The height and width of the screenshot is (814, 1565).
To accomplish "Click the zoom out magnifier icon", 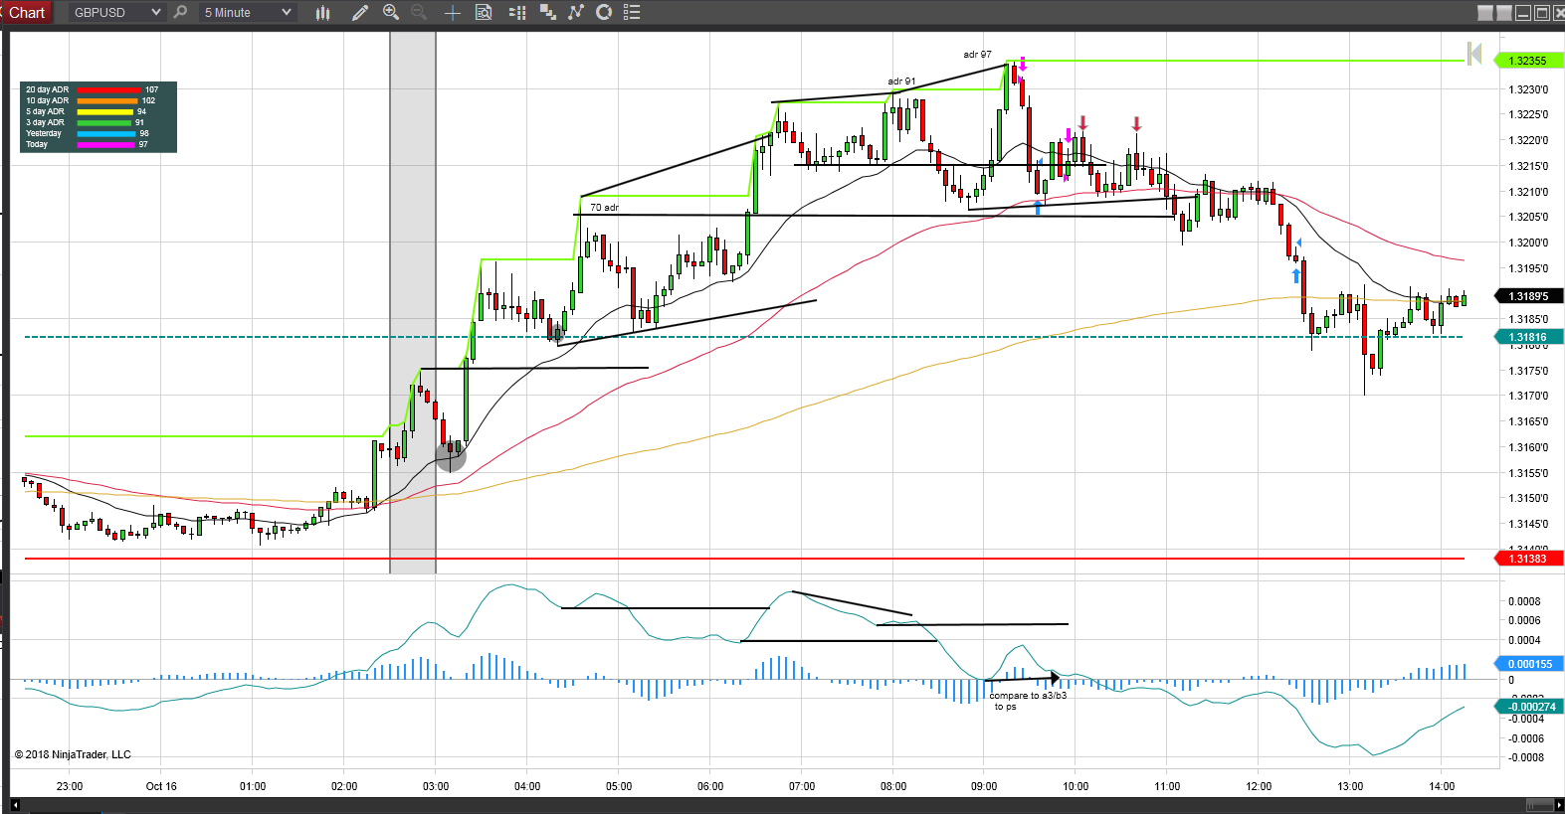I will [x=419, y=12].
